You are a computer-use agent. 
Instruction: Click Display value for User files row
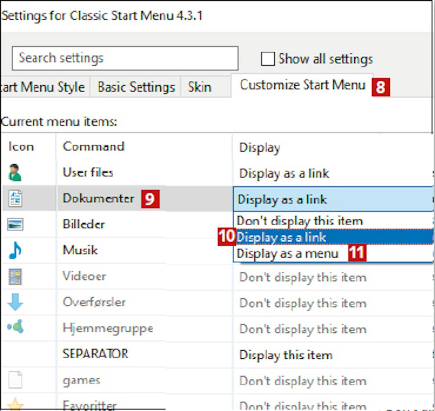(x=284, y=173)
